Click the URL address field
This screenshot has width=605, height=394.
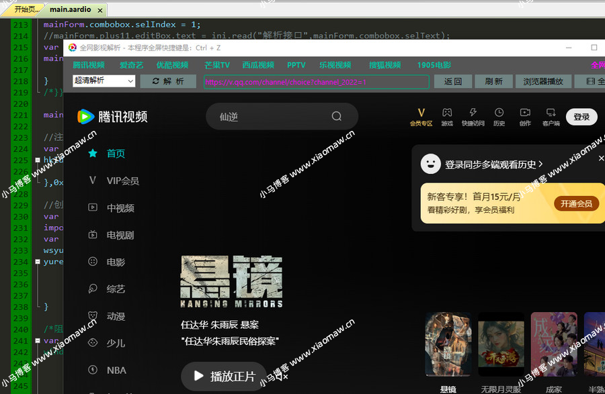[x=317, y=82]
